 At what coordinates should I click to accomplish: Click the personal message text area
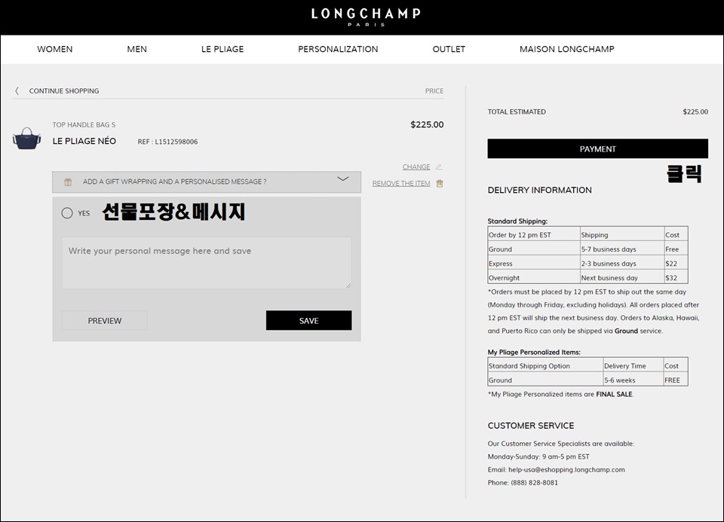[x=207, y=264]
